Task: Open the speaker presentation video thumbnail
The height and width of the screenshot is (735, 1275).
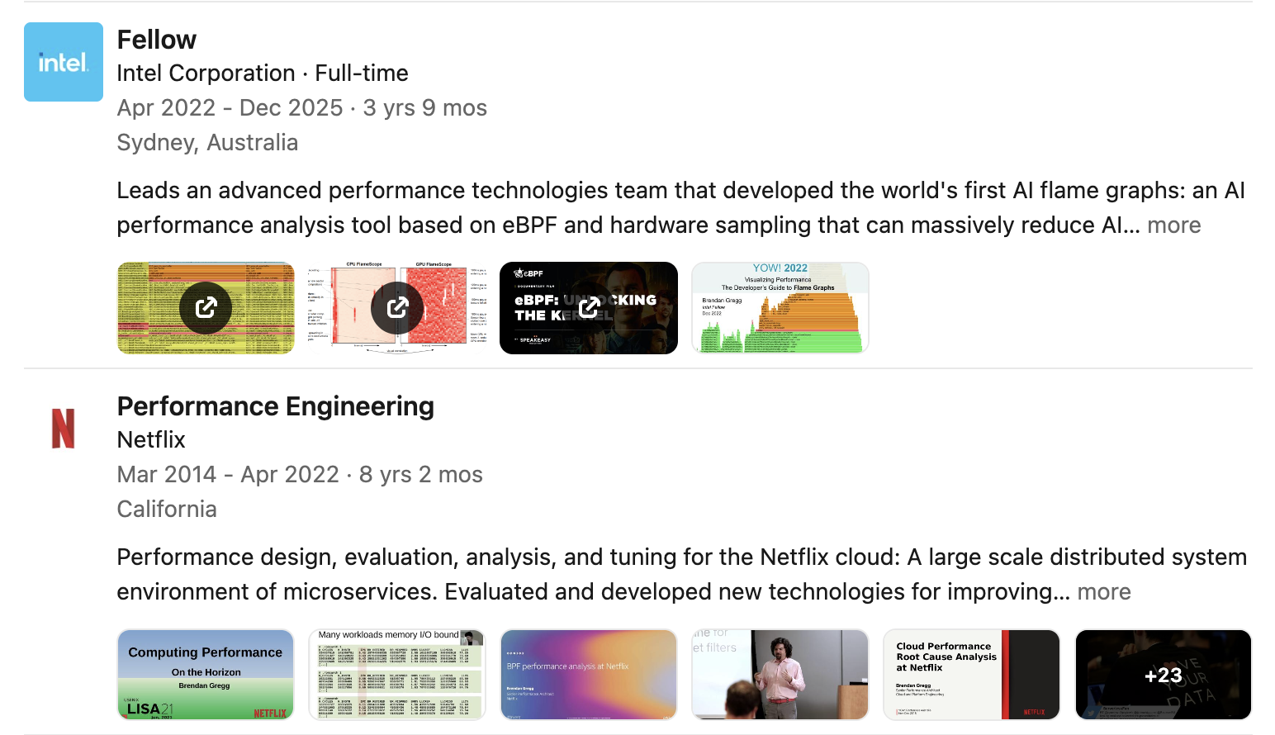Action: (780, 675)
